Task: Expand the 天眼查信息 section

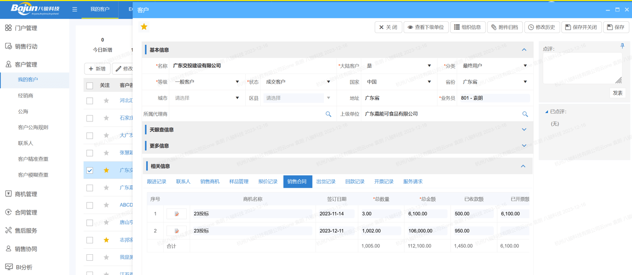Action: point(524,130)
